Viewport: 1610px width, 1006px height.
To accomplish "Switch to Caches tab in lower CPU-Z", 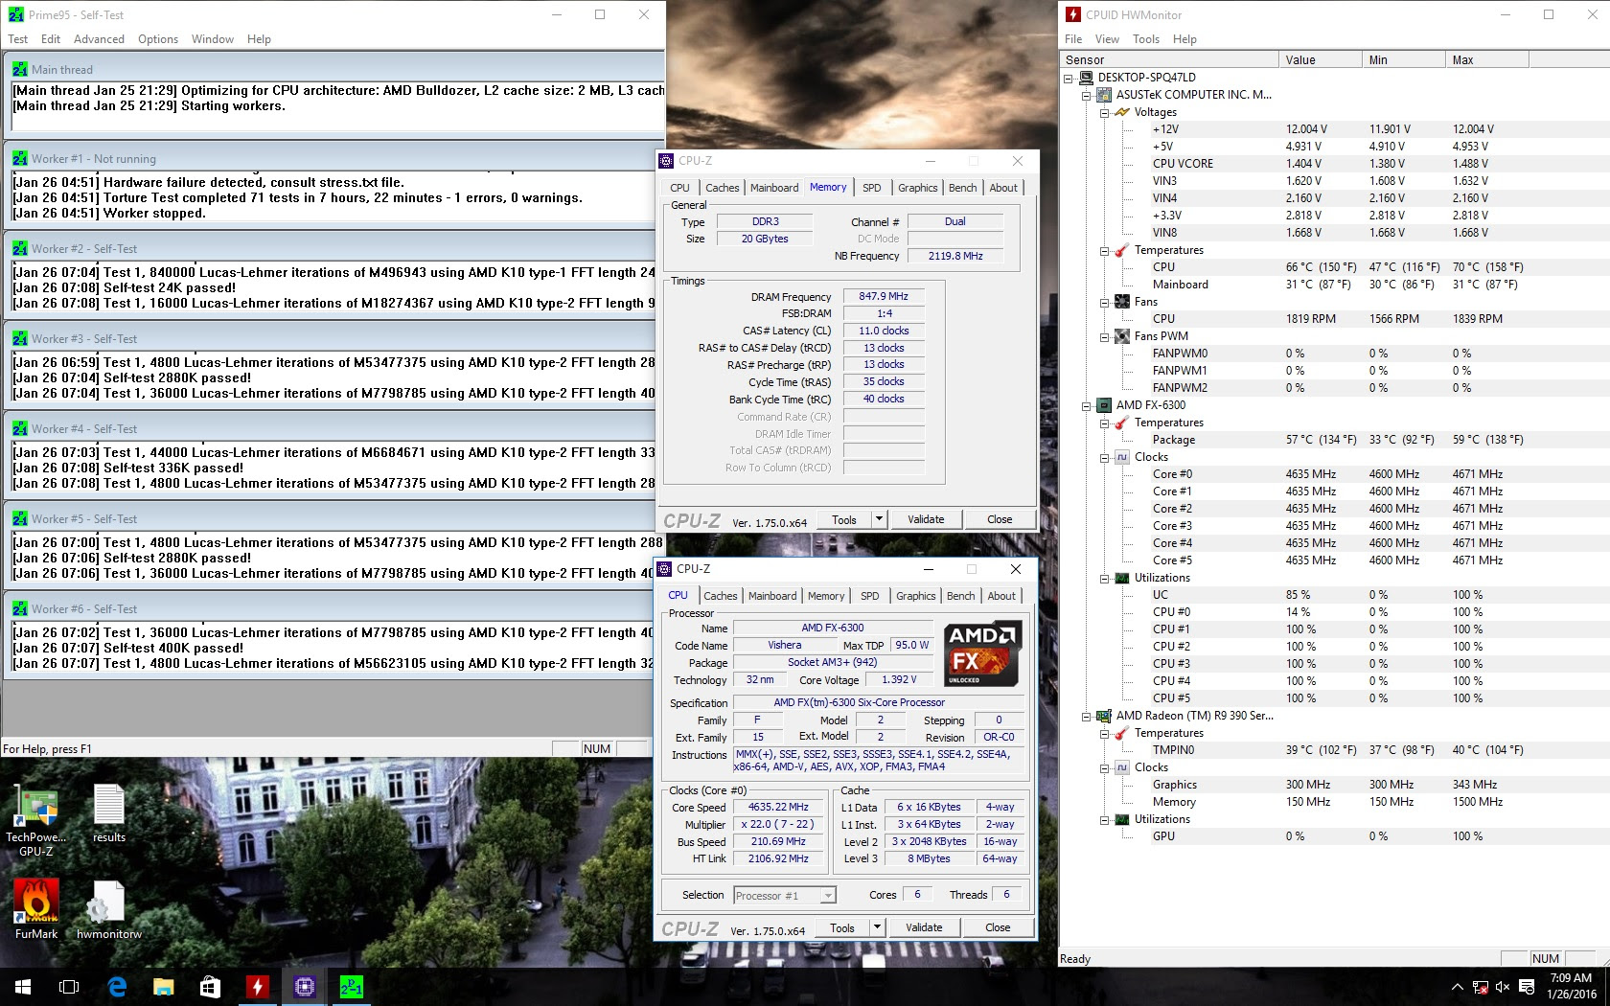I will point(721,596).
